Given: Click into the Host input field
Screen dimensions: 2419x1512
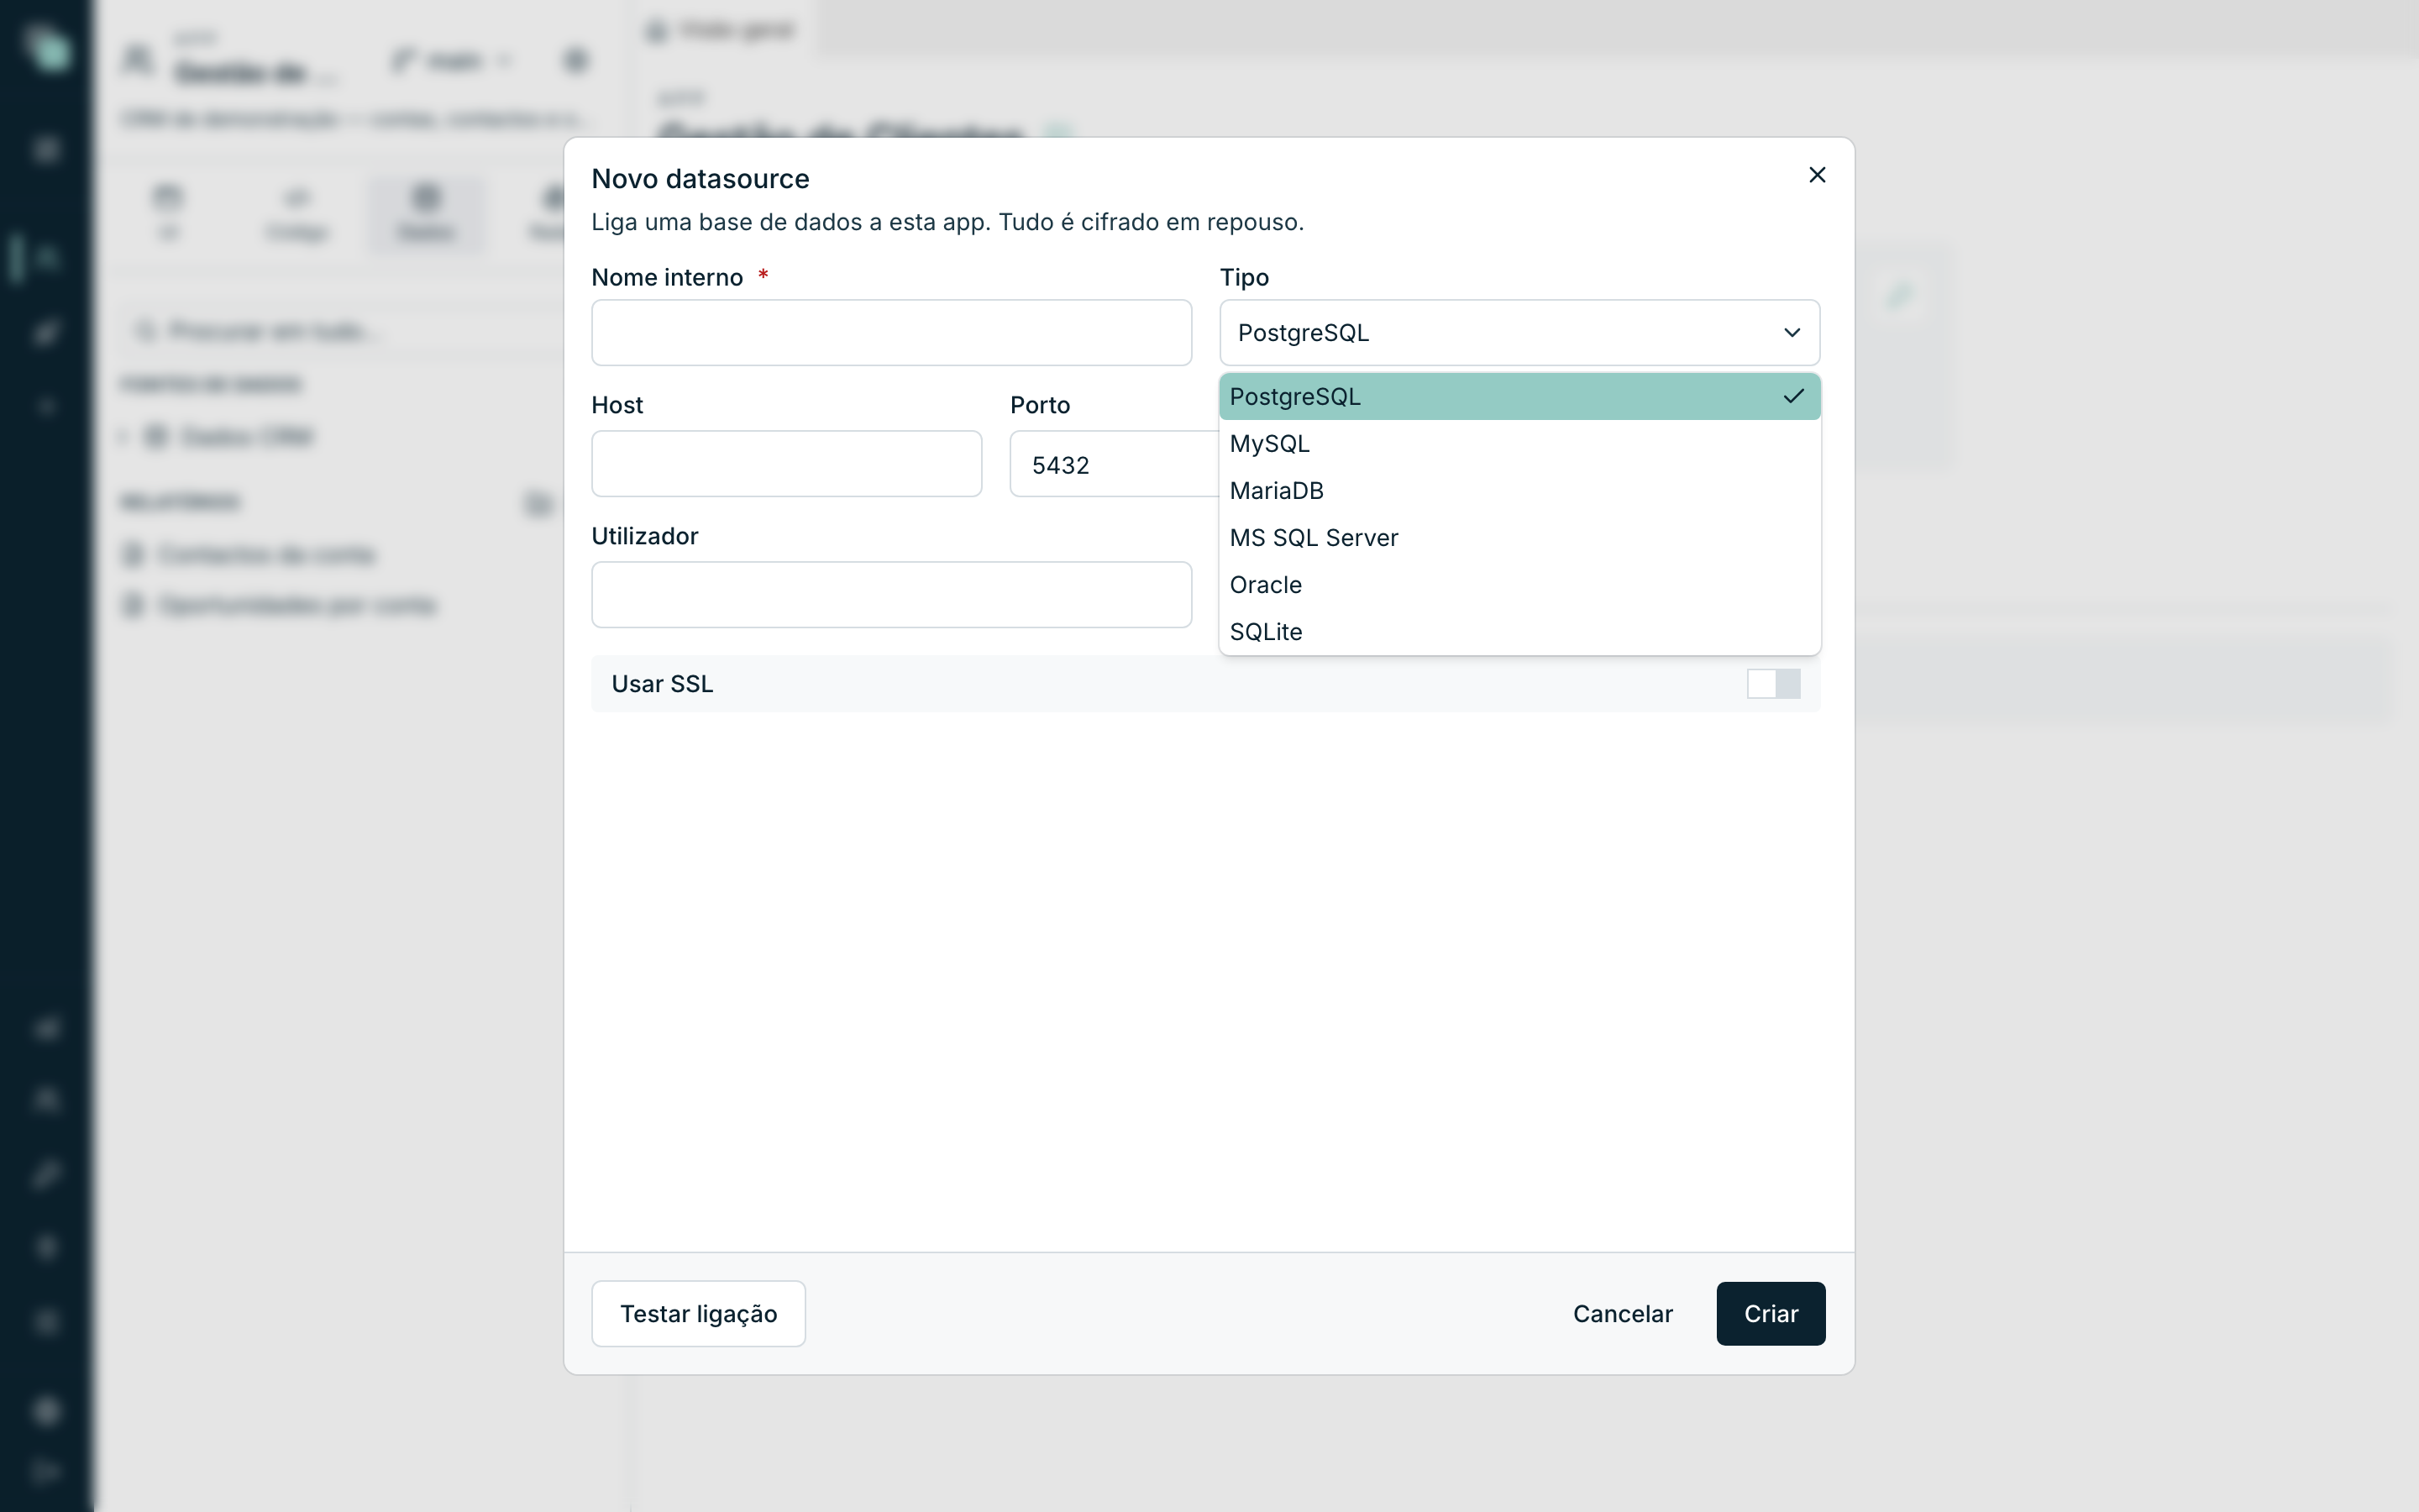Looking at the screenshot, I should tap(787, 464).
